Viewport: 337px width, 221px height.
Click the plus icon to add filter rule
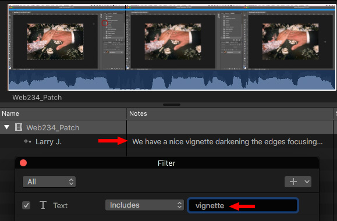pos(293,181)
